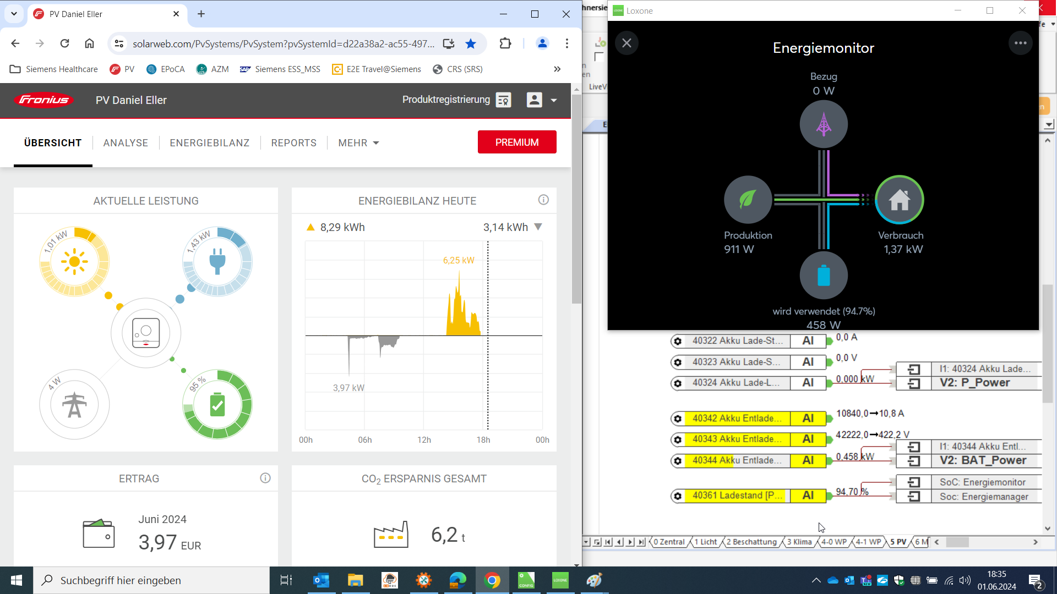Open Loxone app from the taskbar
The width and height of the screenshot is (1057, 594).
coord(560,580)
